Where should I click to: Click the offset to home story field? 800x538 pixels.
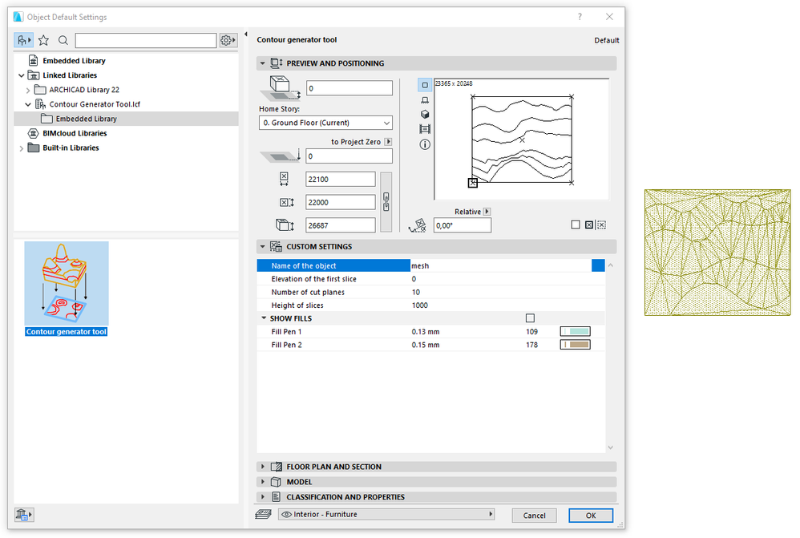(349, 87)
